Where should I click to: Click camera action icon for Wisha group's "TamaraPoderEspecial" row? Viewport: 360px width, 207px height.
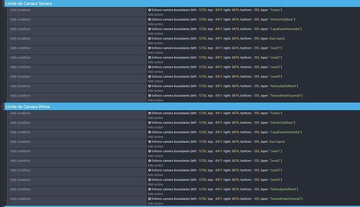pos(149,199)
